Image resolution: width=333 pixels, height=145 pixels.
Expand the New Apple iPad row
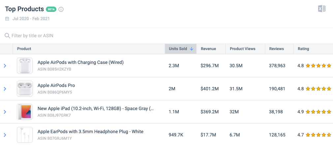(x=5, y=112)
